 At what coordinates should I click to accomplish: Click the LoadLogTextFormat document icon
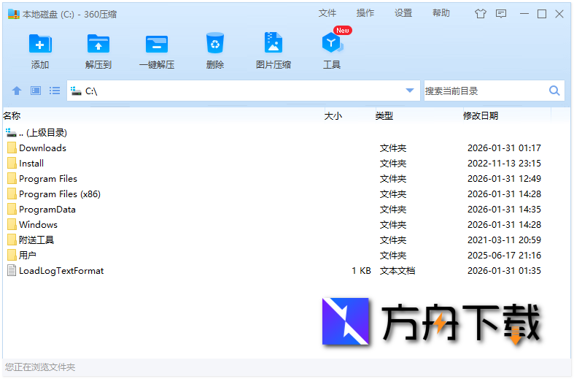pyautogui.click(x=12, y=270)
